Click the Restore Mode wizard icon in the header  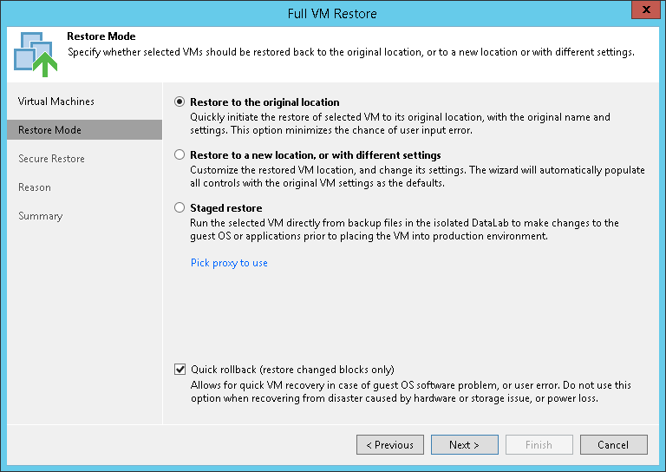pos(35,52)
